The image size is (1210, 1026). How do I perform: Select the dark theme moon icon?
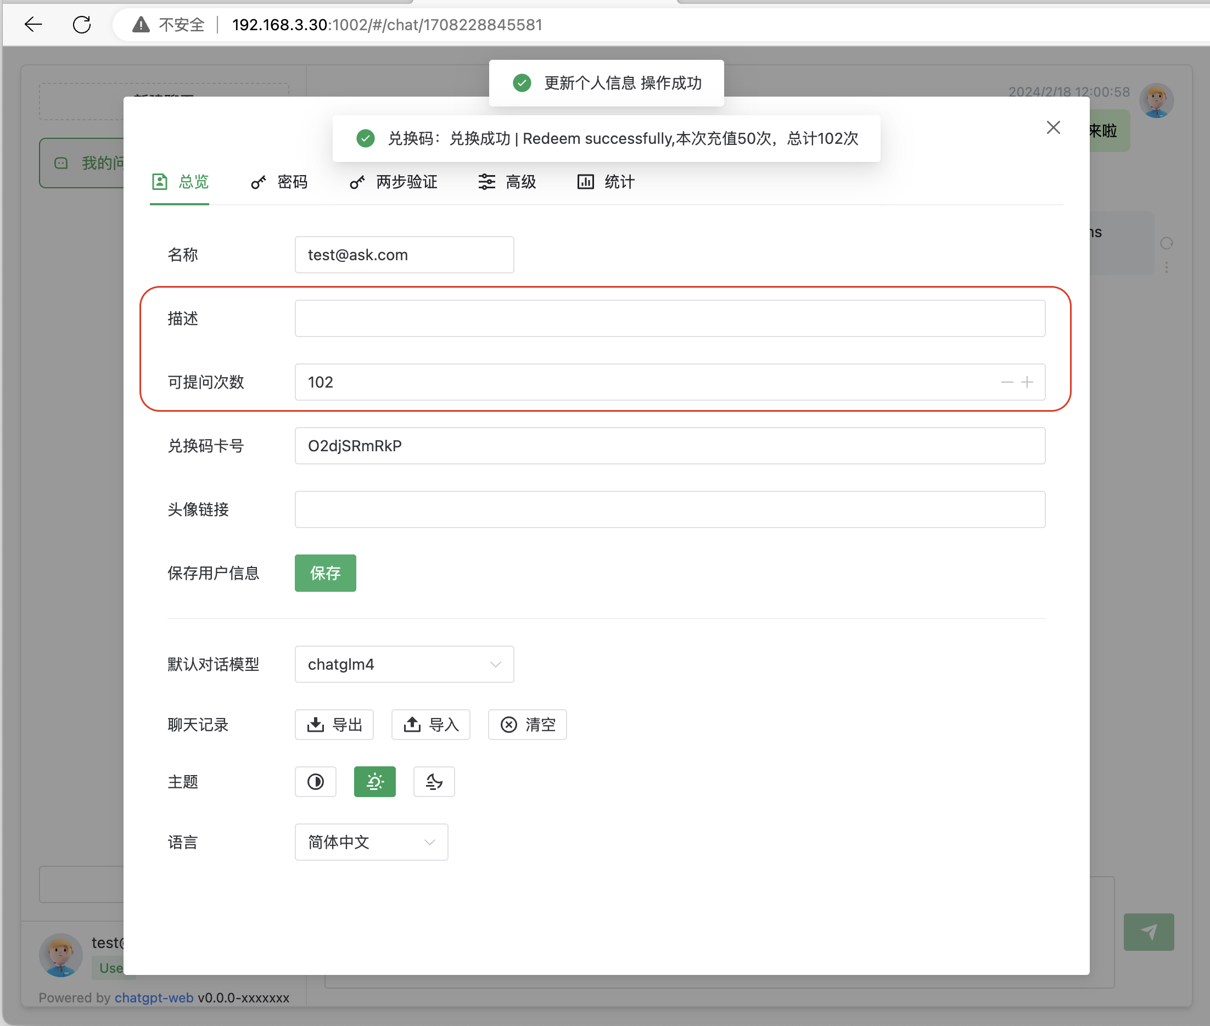coord(434,782)
